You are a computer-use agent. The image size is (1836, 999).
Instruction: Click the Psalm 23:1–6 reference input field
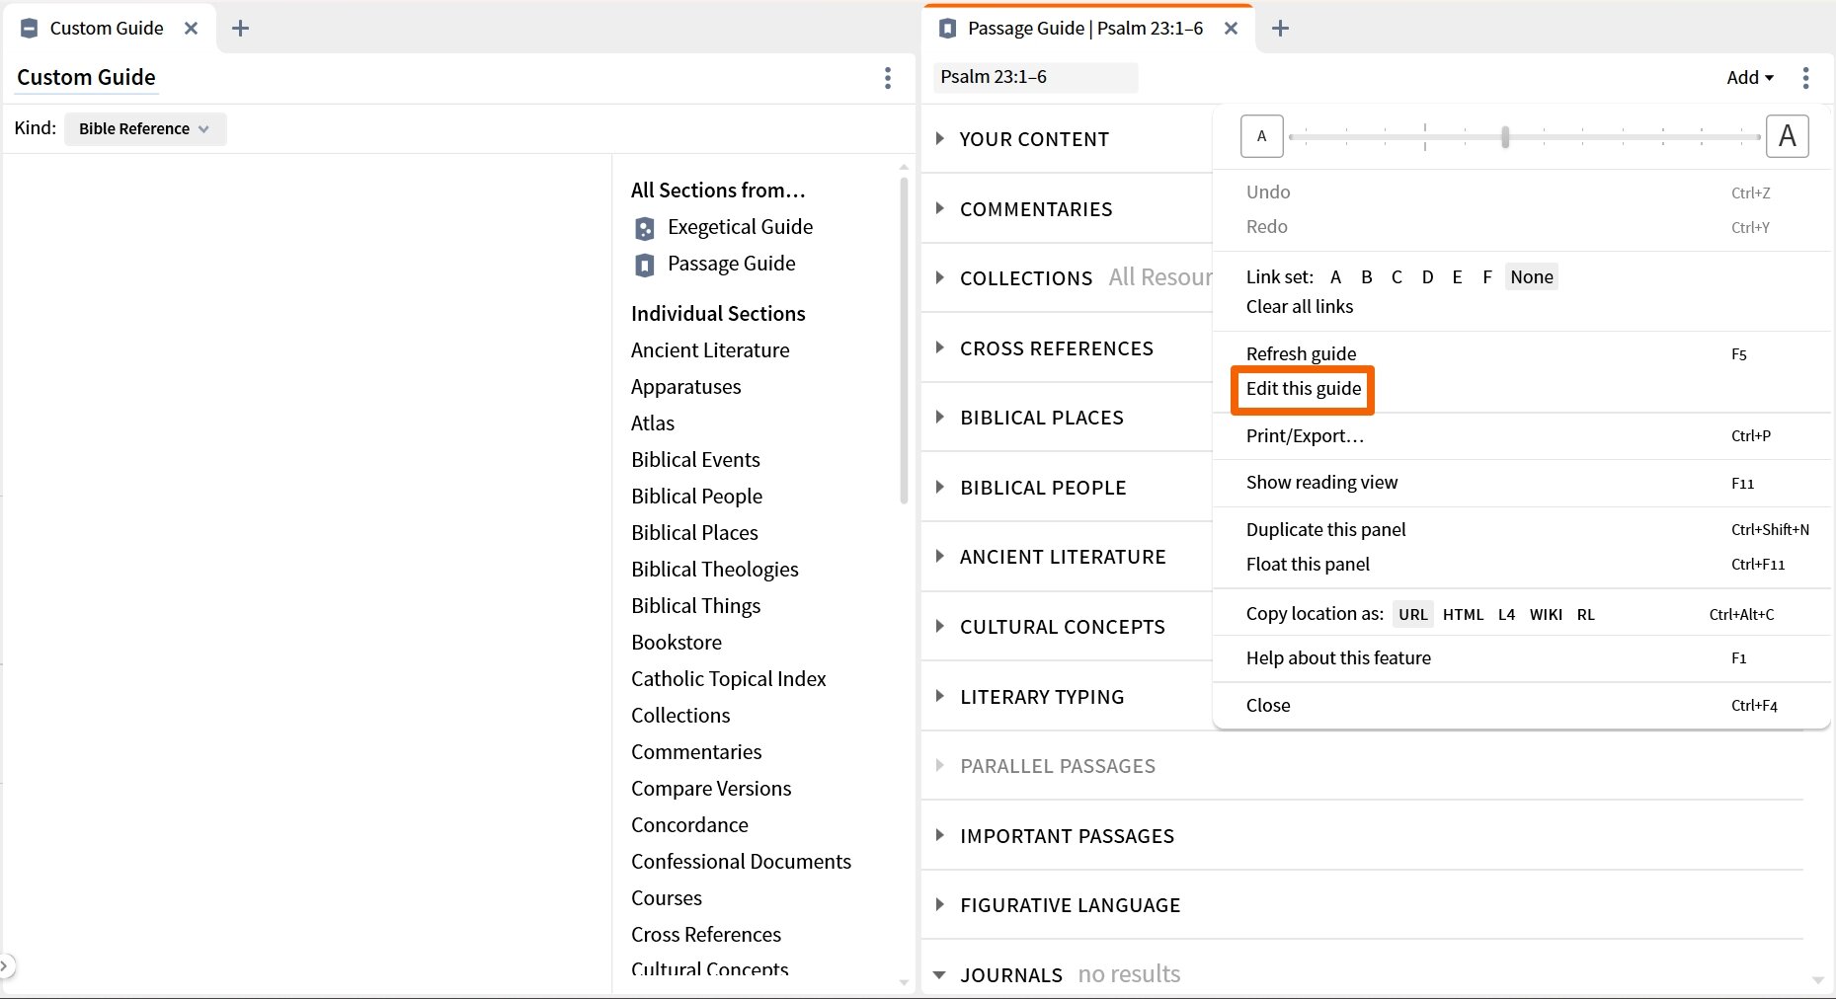[x=1035, y=77]
